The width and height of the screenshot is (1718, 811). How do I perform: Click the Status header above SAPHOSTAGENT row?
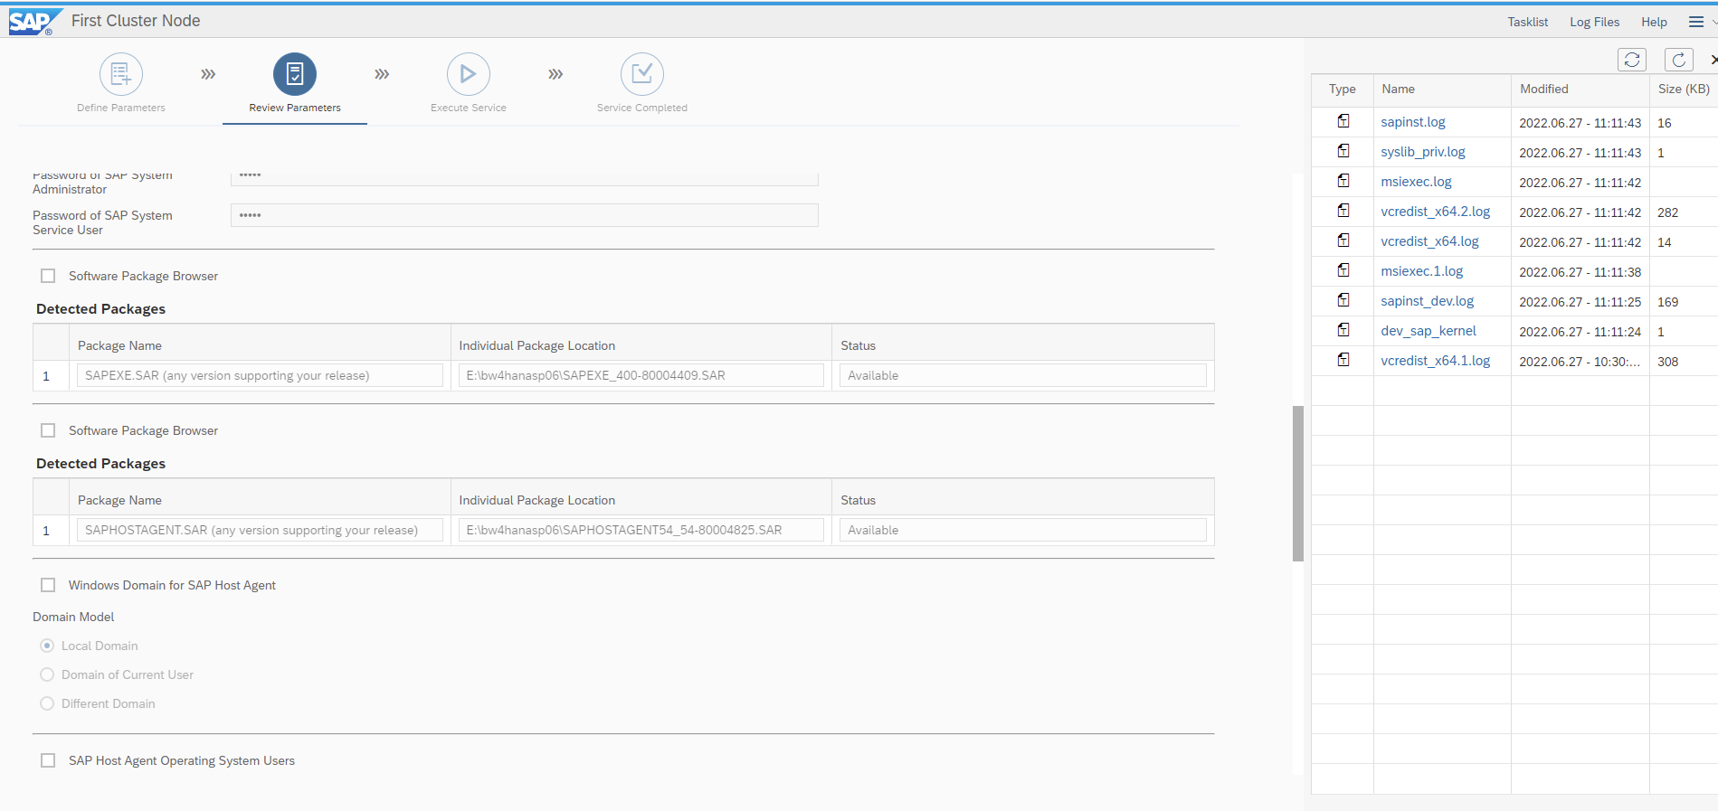[859, 500]
